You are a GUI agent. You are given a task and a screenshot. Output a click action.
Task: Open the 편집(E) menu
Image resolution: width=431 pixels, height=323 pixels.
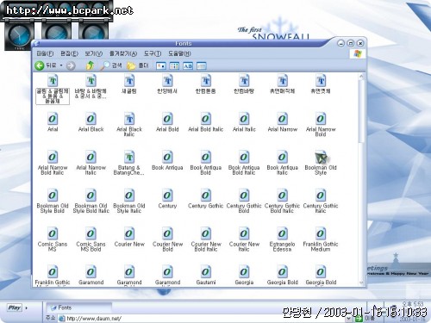pos(69,53)
